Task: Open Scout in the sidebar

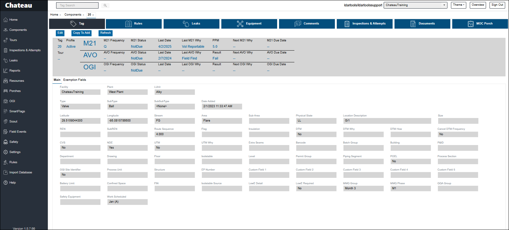Action: tap(13, 122)
